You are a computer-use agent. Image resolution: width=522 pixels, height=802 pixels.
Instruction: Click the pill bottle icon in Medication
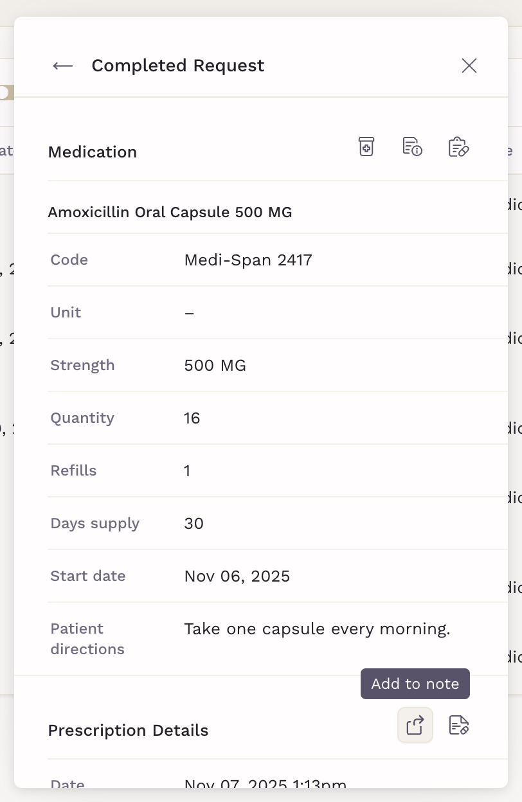pyautogui.click(x=366, y=147)
